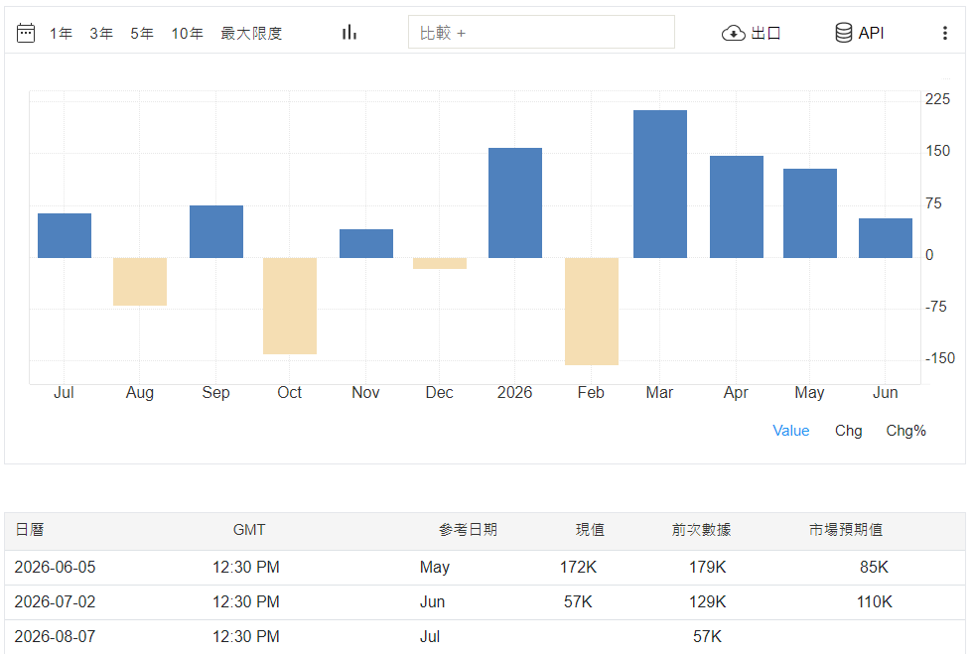Switch chart to Chg view

(848, 431)
